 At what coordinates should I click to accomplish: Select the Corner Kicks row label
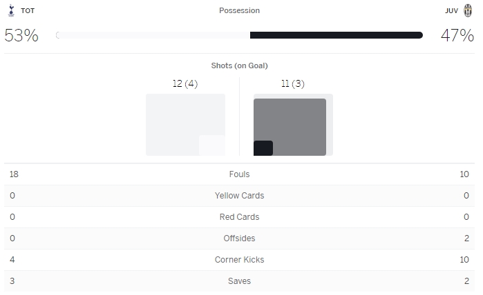pyautogui.click(x=239, y=260)
